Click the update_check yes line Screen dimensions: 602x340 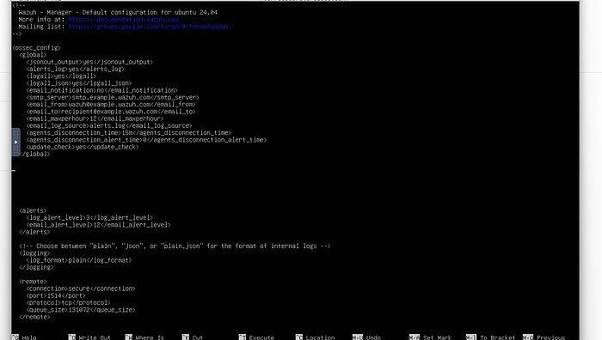point(83,147)
